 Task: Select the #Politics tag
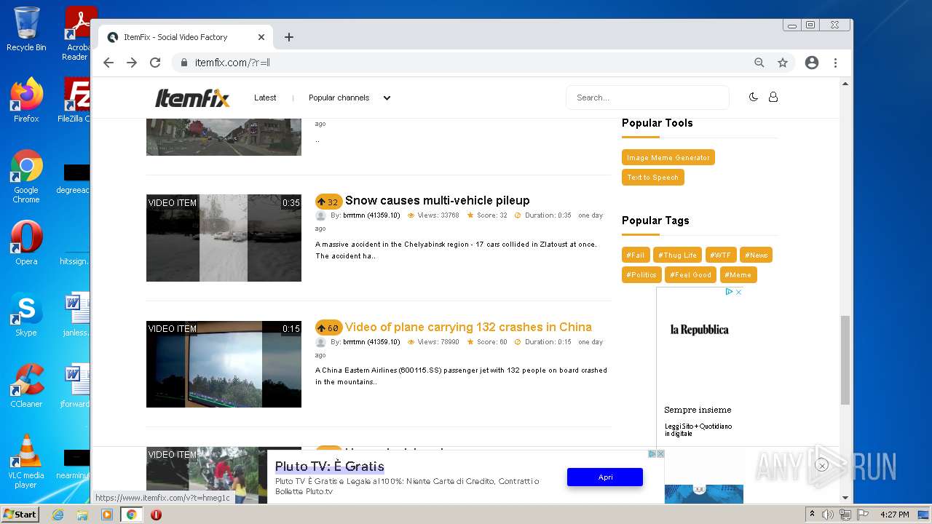(x=641, y=274)
